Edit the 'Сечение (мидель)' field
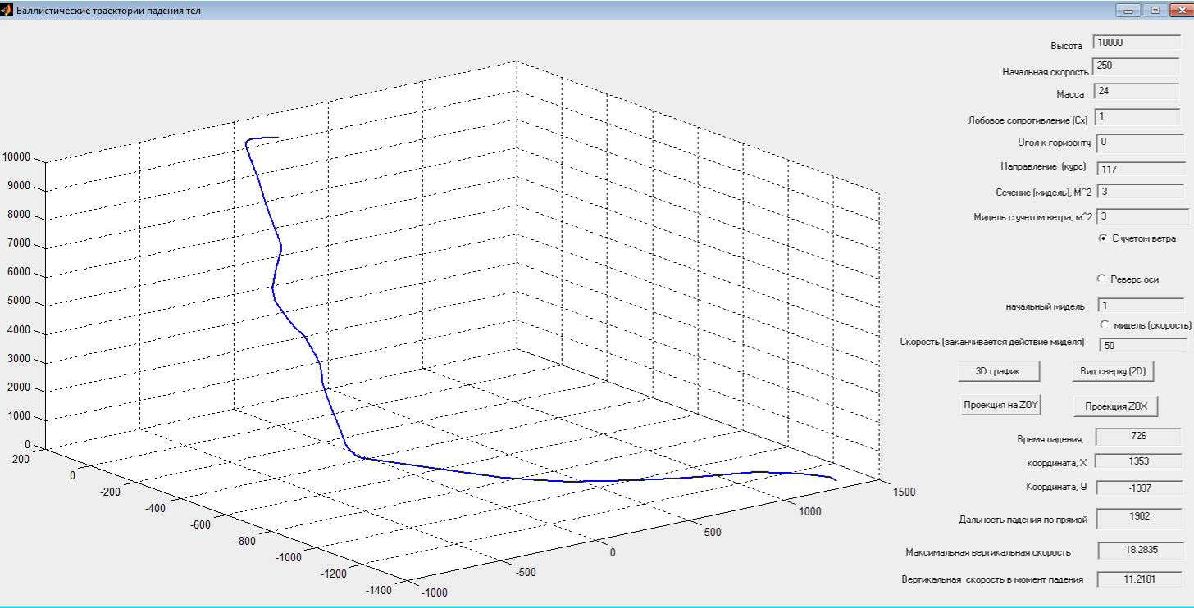Screen dimensions: 1194x608 tap(1140, 193)
